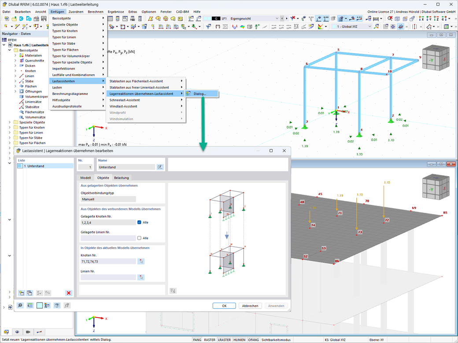Check Alle for Gelagerte Linien Nr.

pos(139,238)
